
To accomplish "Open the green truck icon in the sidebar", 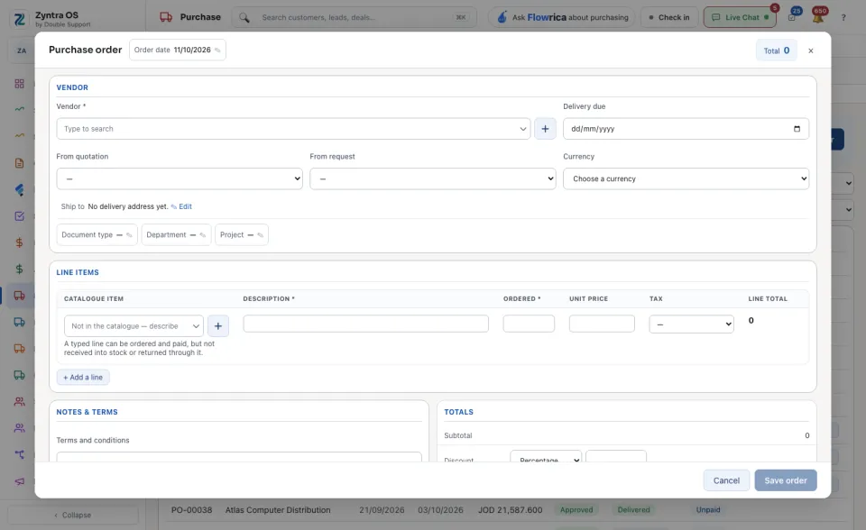I will tap(19, 375).
